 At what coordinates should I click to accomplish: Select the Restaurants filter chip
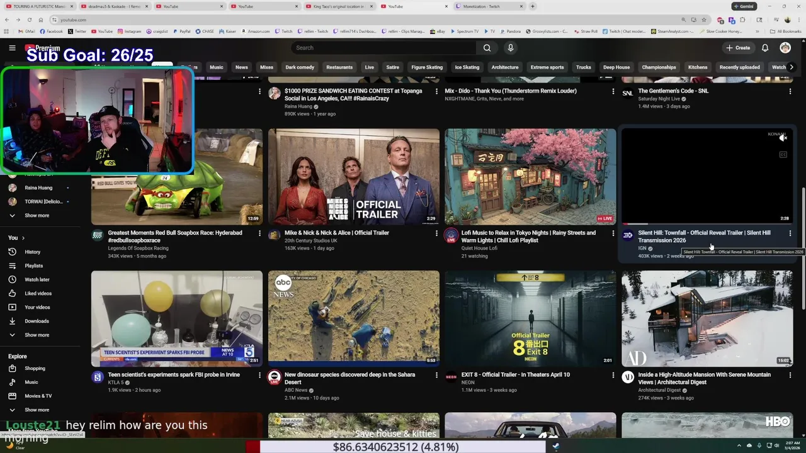(339, 67)
